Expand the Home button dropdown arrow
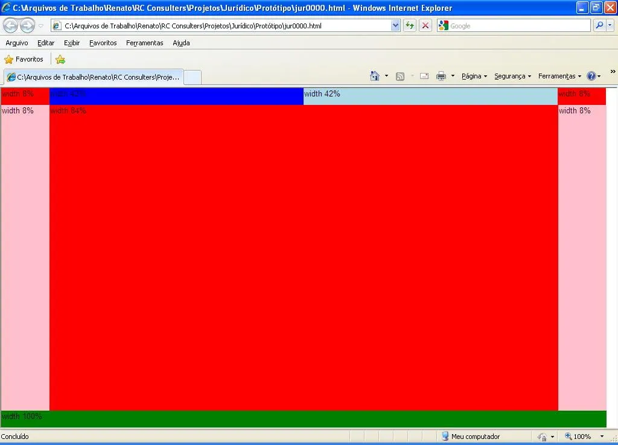The width and height of the screenshot is (618, 445). click(386, 76)
